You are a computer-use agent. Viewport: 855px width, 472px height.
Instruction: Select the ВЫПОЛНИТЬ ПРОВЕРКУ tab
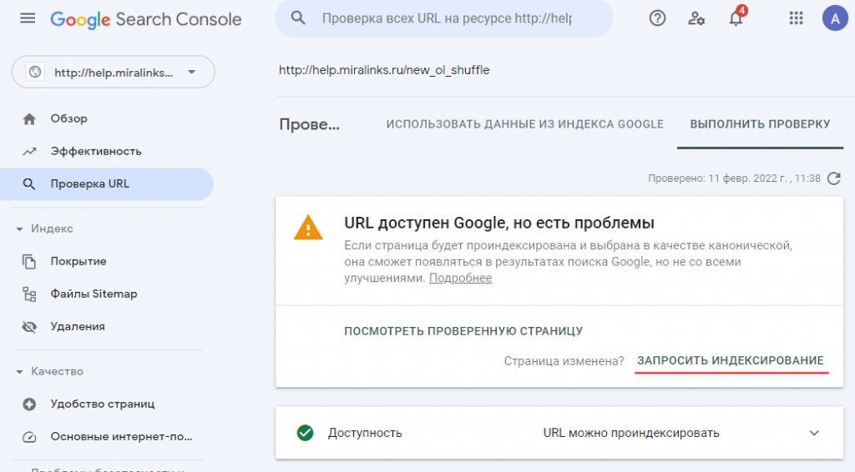pyautogui.click(x=760, y=124)
